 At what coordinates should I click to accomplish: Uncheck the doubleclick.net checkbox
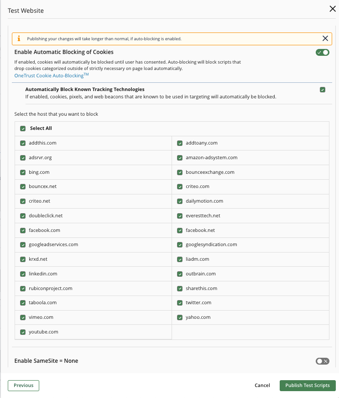pos(23,216)
